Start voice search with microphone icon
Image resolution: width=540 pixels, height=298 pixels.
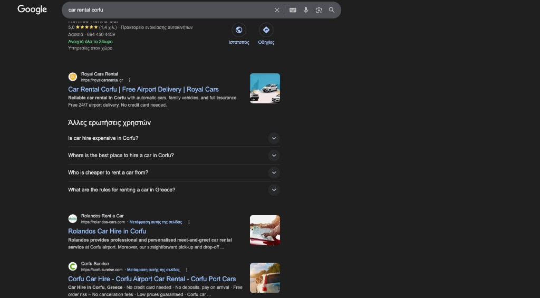[306, 10]
